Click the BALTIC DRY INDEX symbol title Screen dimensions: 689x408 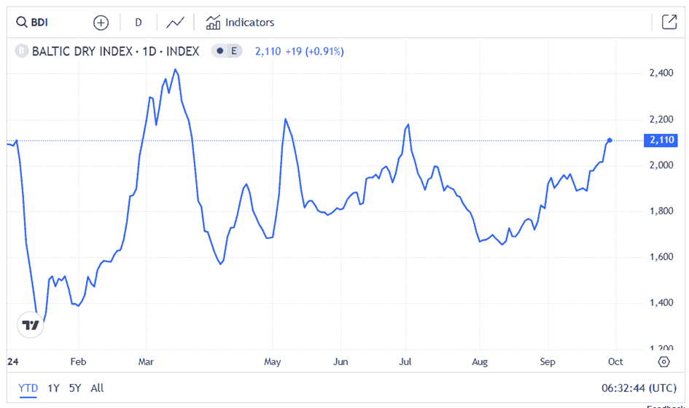click(116, 52)
